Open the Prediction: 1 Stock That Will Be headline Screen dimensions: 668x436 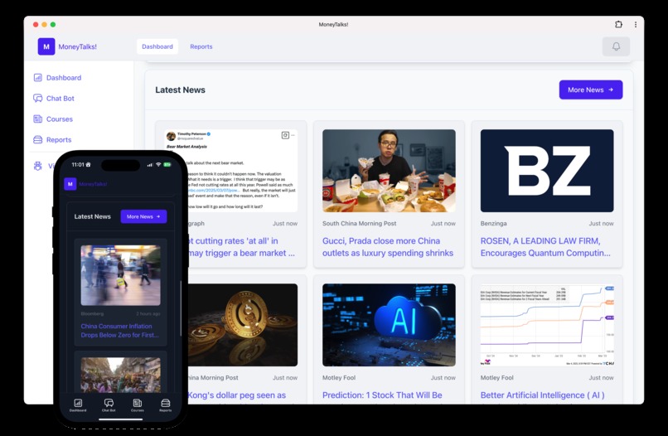click(x=382, y=395)
